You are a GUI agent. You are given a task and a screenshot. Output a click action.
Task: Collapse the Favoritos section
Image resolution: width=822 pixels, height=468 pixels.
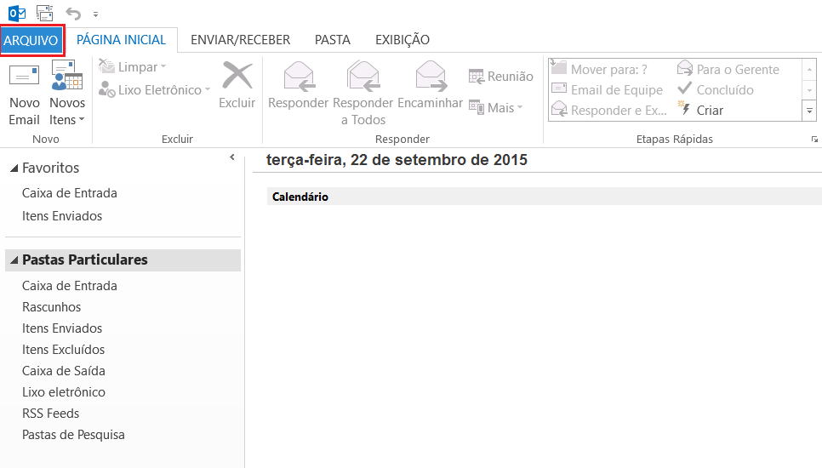pyautogui.click(x=14, y=168)
